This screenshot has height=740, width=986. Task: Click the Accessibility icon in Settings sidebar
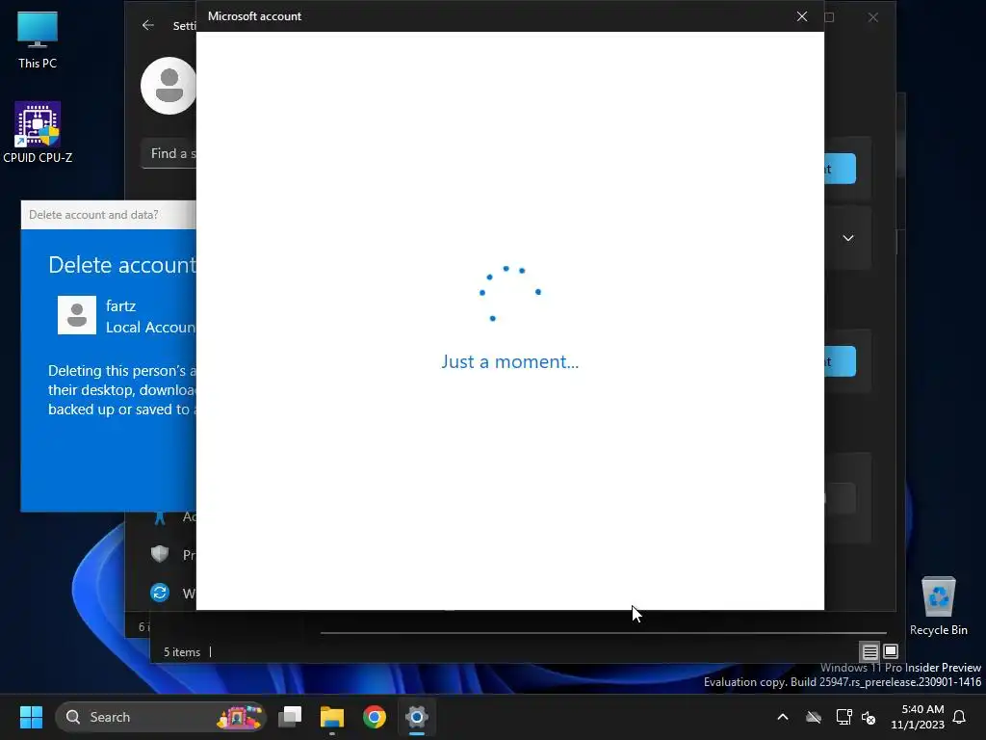tap(160, 517)
